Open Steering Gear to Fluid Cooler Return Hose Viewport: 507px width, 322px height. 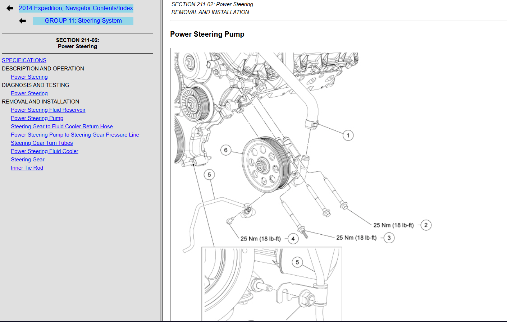[x=62, y=126]
